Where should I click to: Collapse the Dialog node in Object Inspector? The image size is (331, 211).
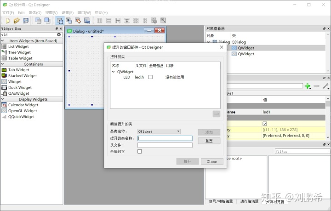[208, 42]
